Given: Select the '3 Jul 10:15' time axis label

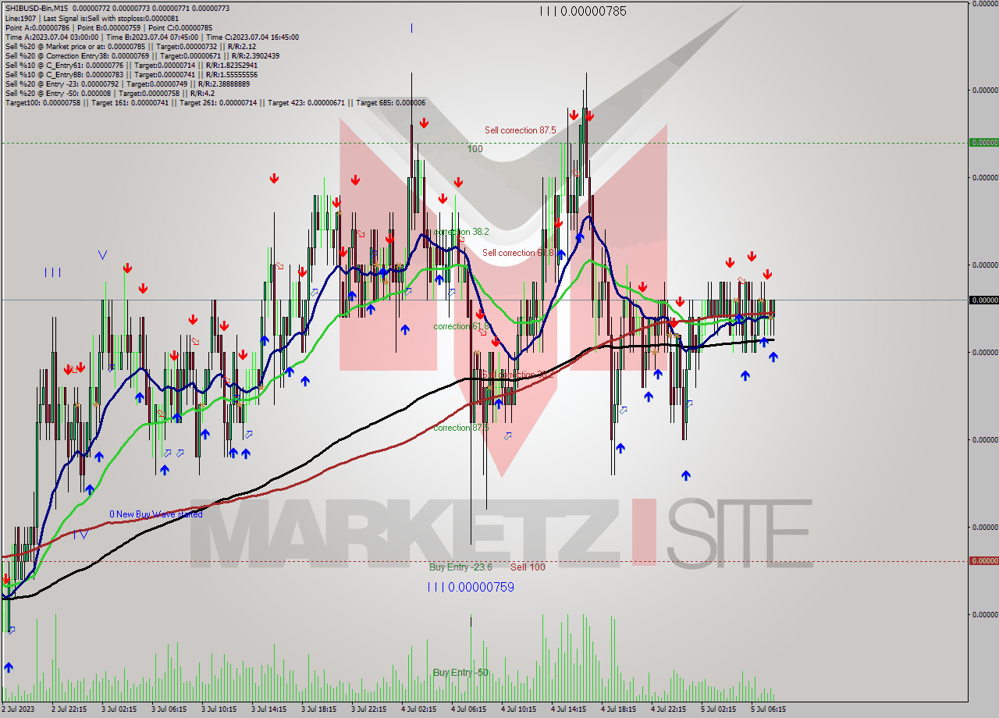Looking at the screenshot, I should tap(219, 709).
